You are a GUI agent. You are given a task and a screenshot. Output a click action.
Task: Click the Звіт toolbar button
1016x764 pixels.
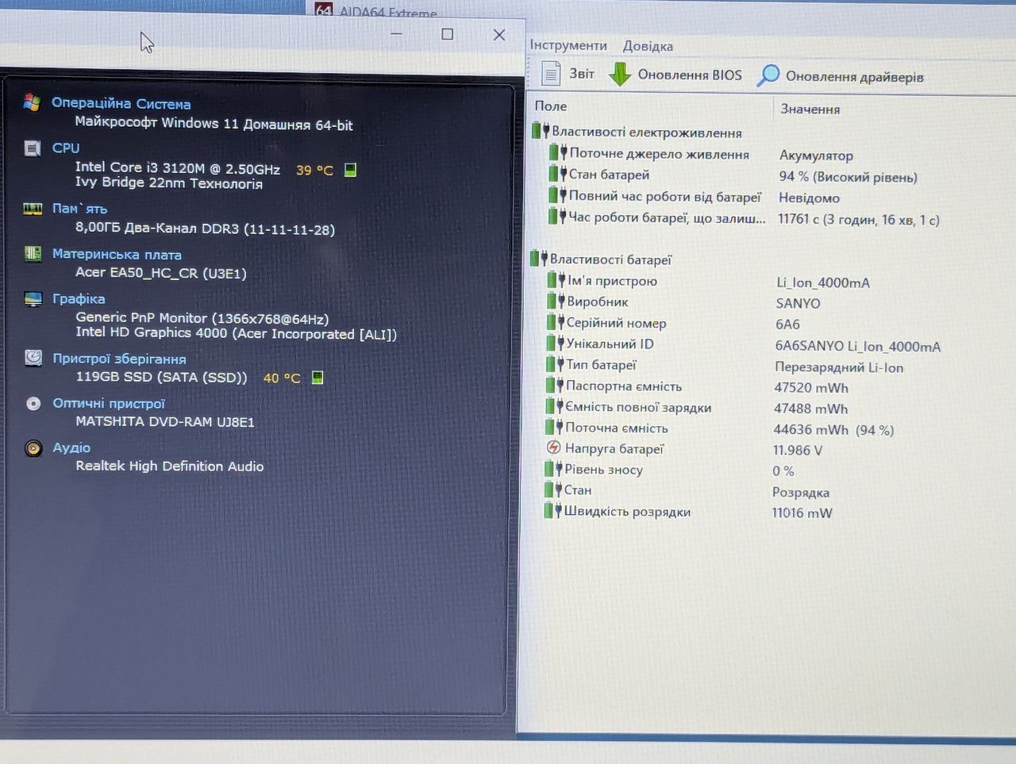[x=568, y=73]
